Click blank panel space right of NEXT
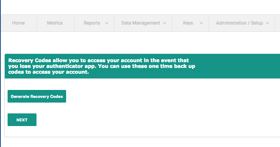Image resolution: width=280 pixels, height=147 pixels. coord(145,120)
